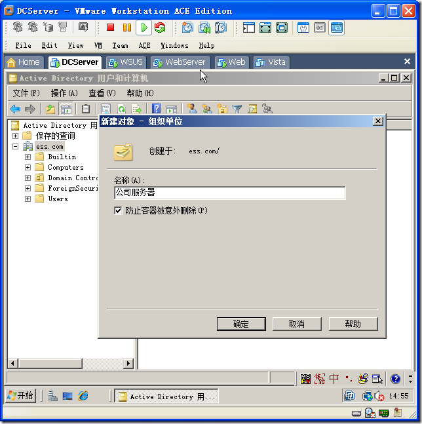Click the tree pane scroll-left arrow

point(12,363)
